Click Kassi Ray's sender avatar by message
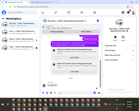 [x=44, y=85]
